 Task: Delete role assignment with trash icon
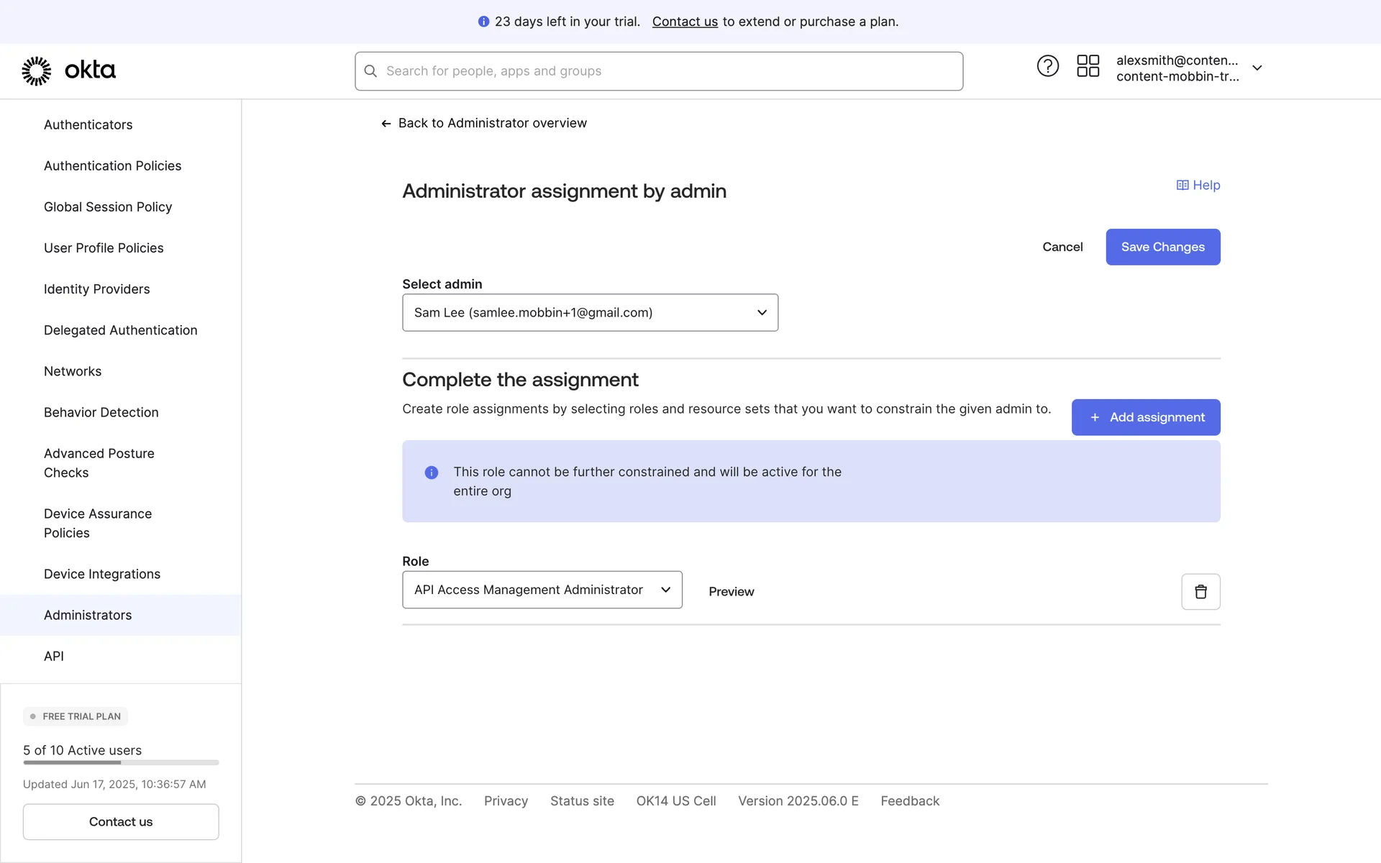(1200, 591)
